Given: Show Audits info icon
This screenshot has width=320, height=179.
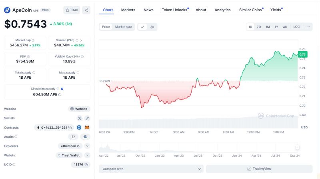Looking at the screenshot, I should (x=16, y=137).
